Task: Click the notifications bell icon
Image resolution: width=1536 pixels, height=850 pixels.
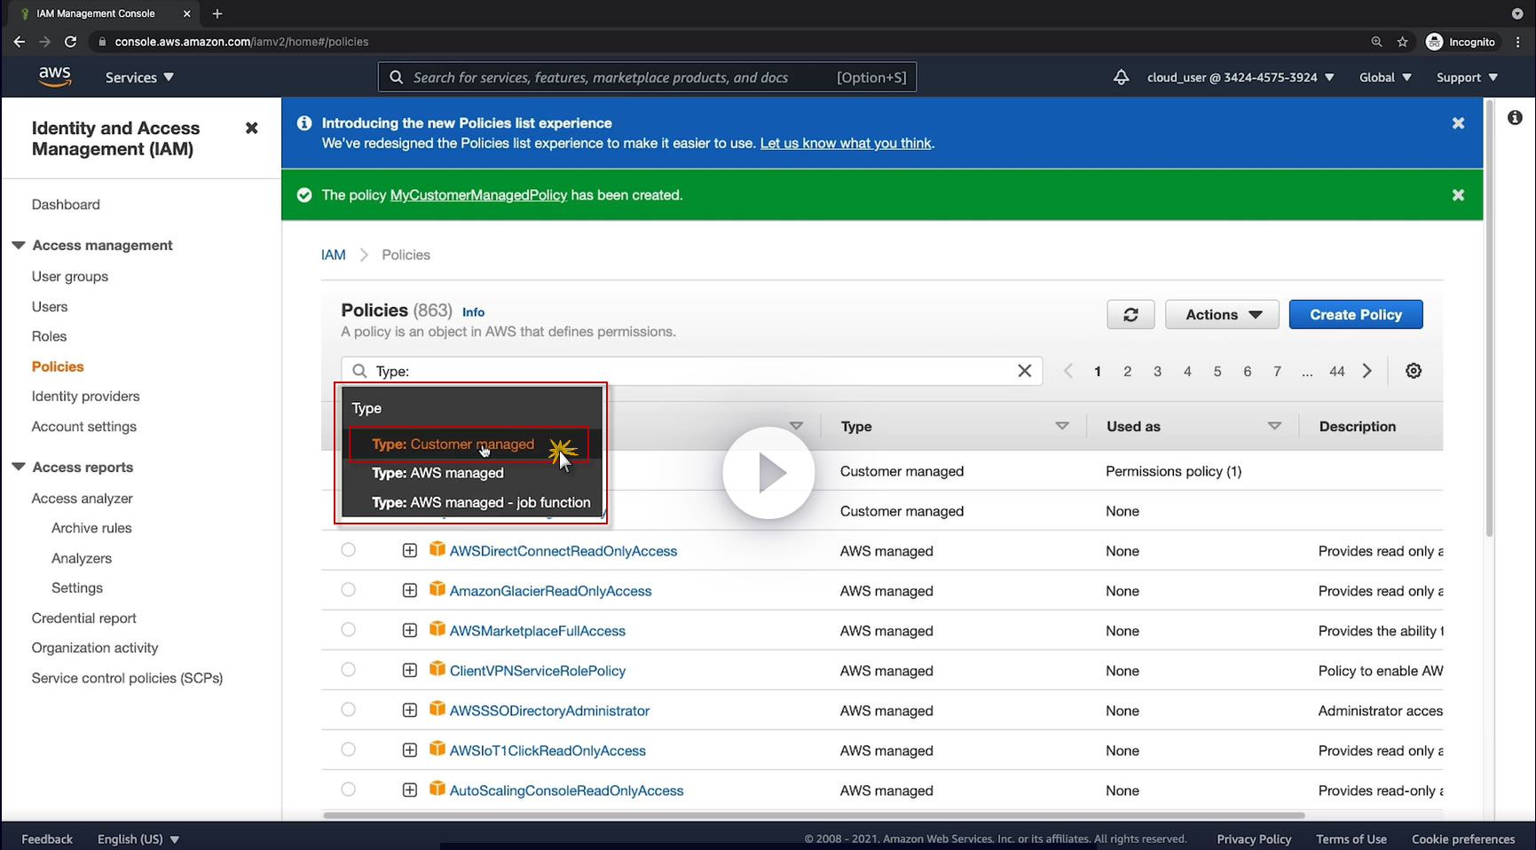Action: (x=1121, y=78)
